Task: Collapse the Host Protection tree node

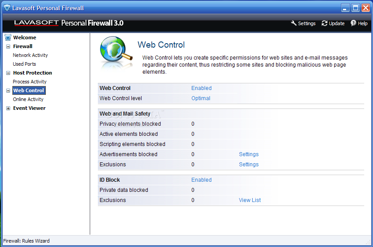Action: tap(8, 73)
